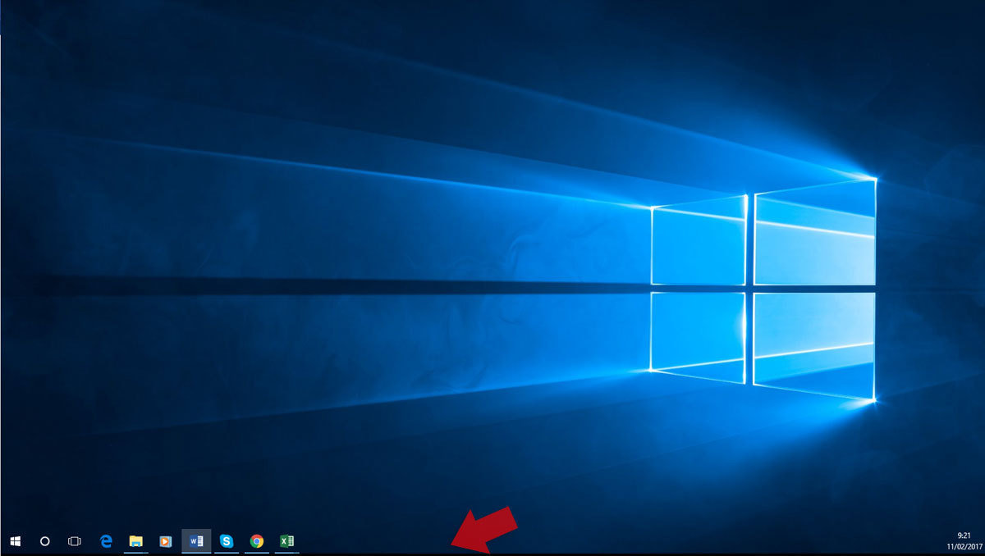The height and width of the screenshot is (556, 985).
Task: Open Microsoft Excel from taskbar
Action: tap(287, 541)
